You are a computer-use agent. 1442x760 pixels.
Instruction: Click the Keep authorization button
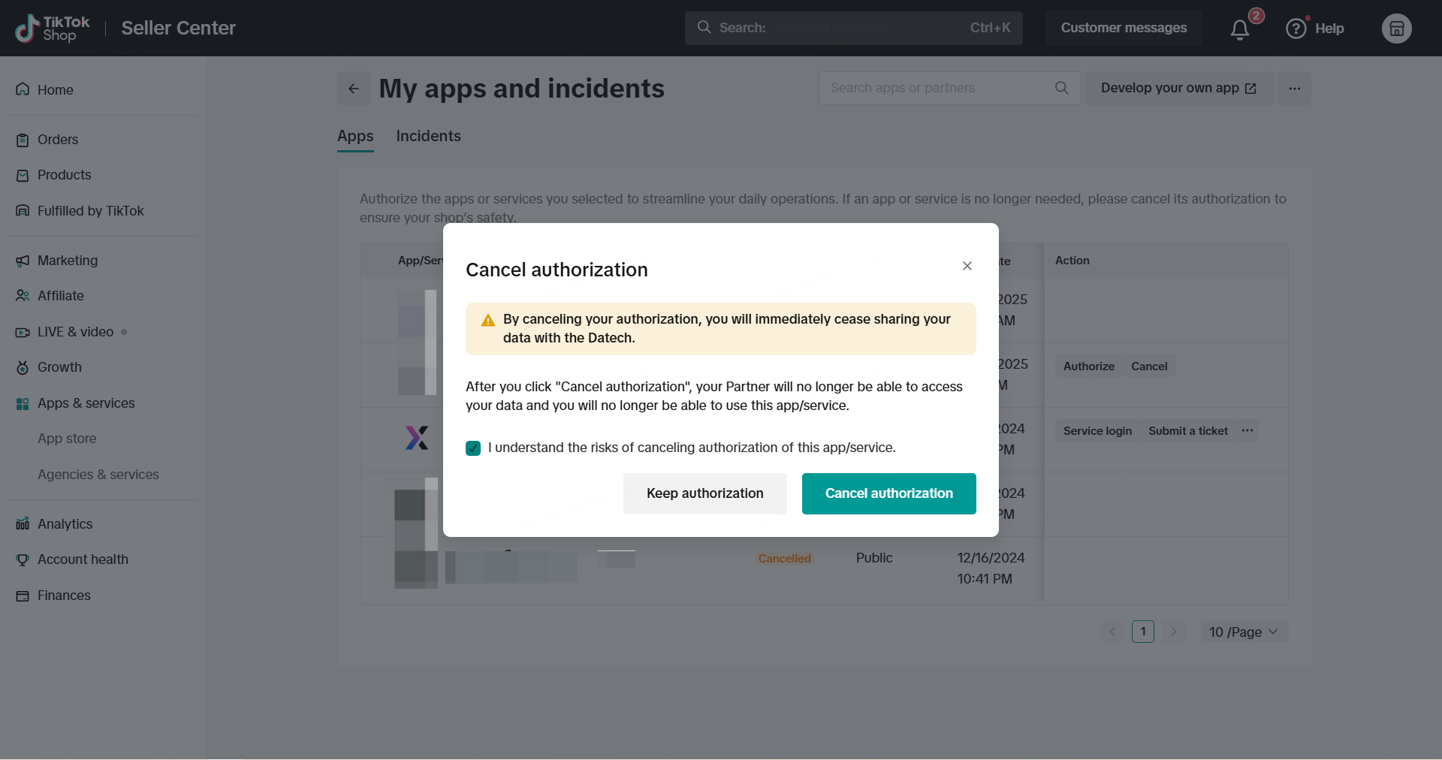pos(704,493)
